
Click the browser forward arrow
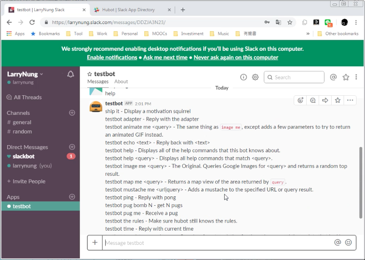coord(21,22)
